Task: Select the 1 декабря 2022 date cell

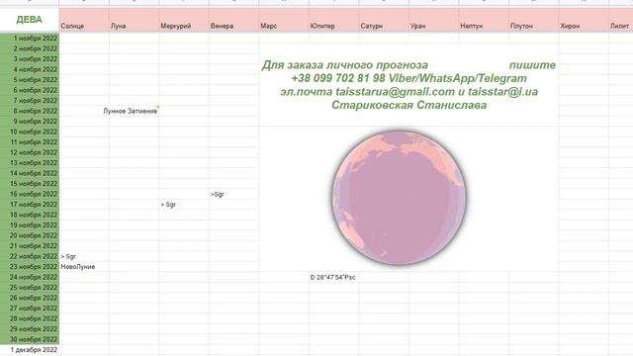Action: [x=30, y=350]
